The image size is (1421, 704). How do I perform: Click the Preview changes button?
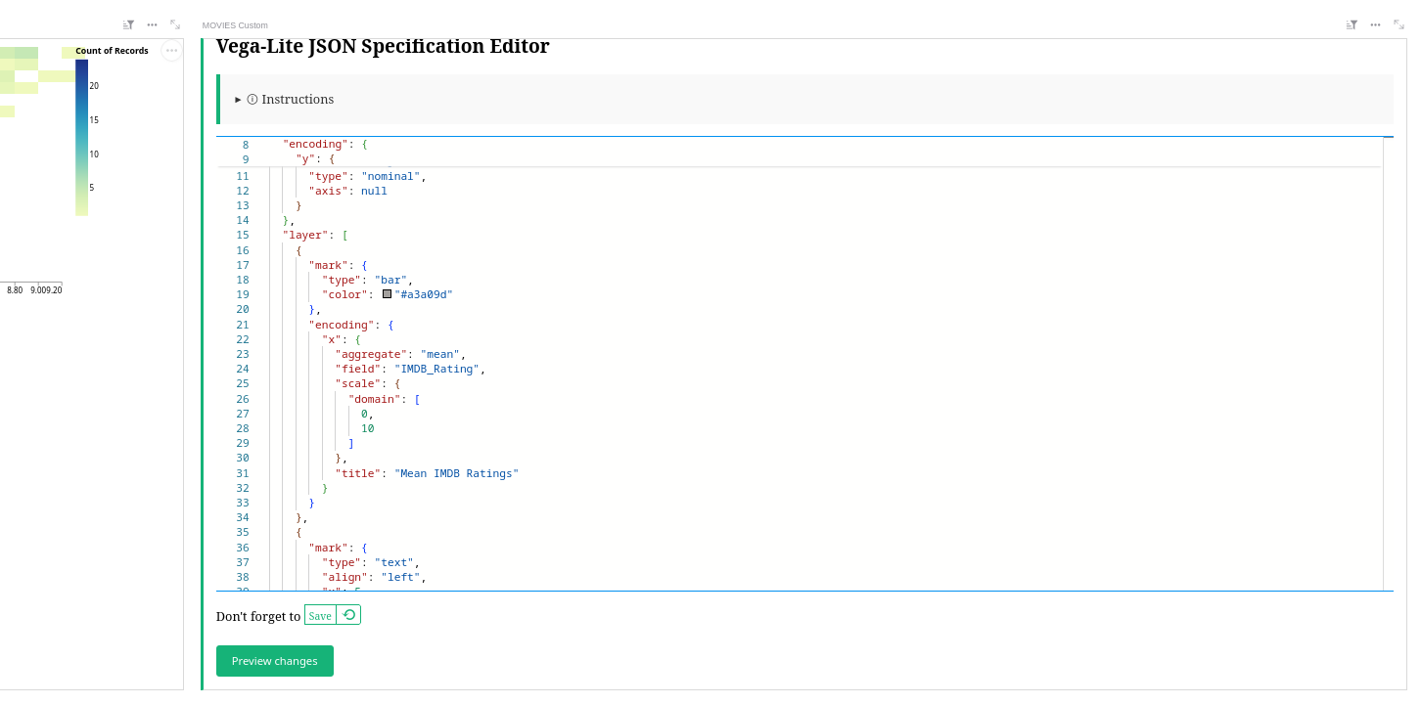pyautogui.click(x=275, y=661)
